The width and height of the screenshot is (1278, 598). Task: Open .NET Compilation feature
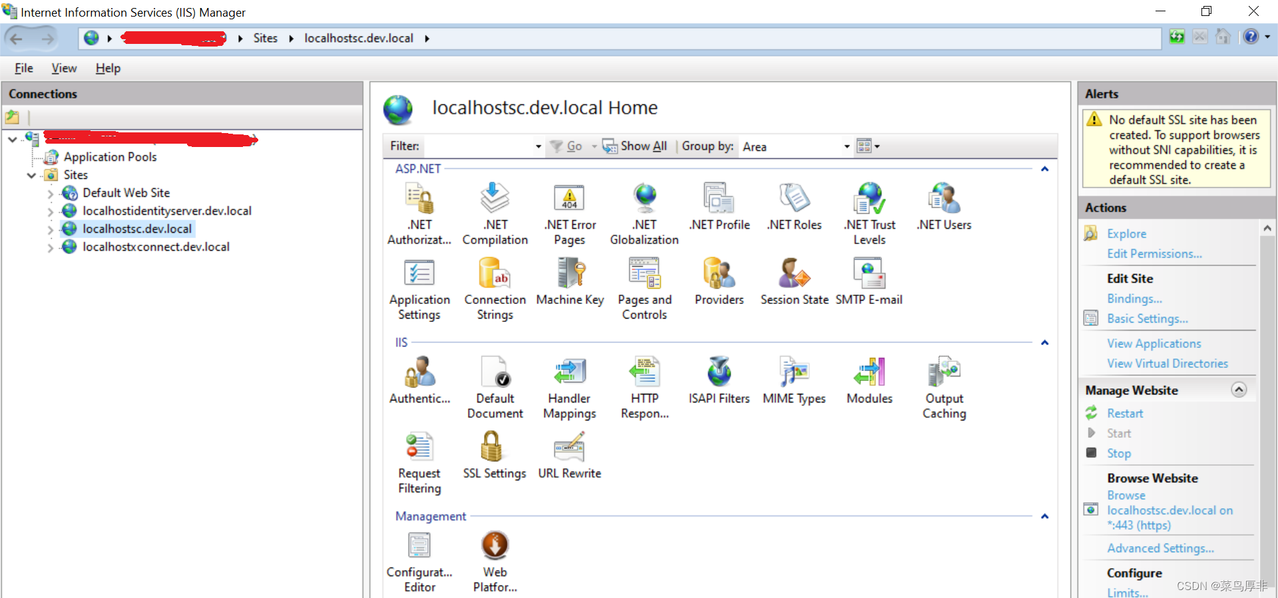pyautogui.click(x=495, y=214)
